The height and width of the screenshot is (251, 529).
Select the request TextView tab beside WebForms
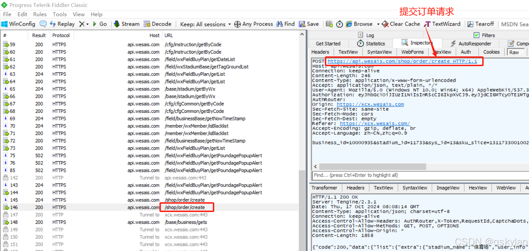pos(348,52)
